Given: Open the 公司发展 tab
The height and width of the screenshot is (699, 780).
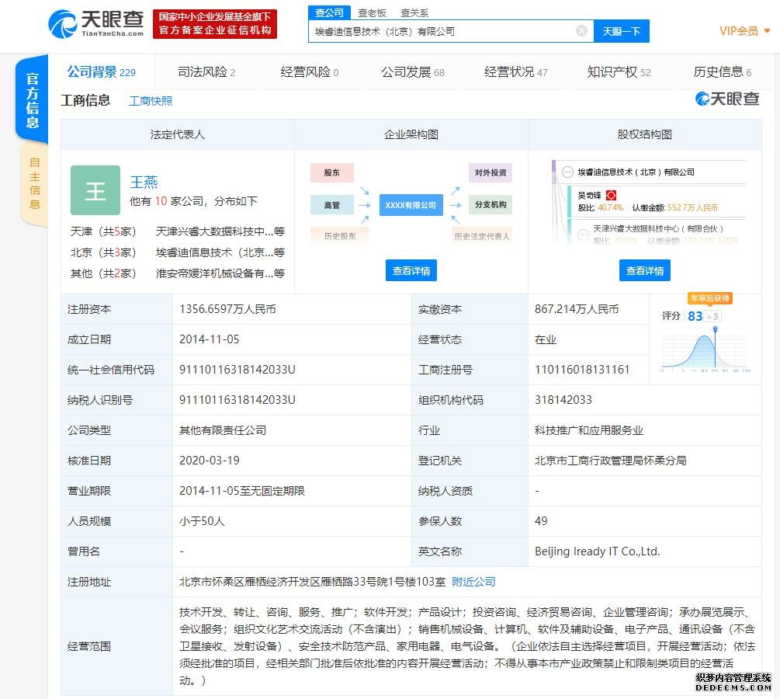Looking at the screenshot, I should point(413,72).
